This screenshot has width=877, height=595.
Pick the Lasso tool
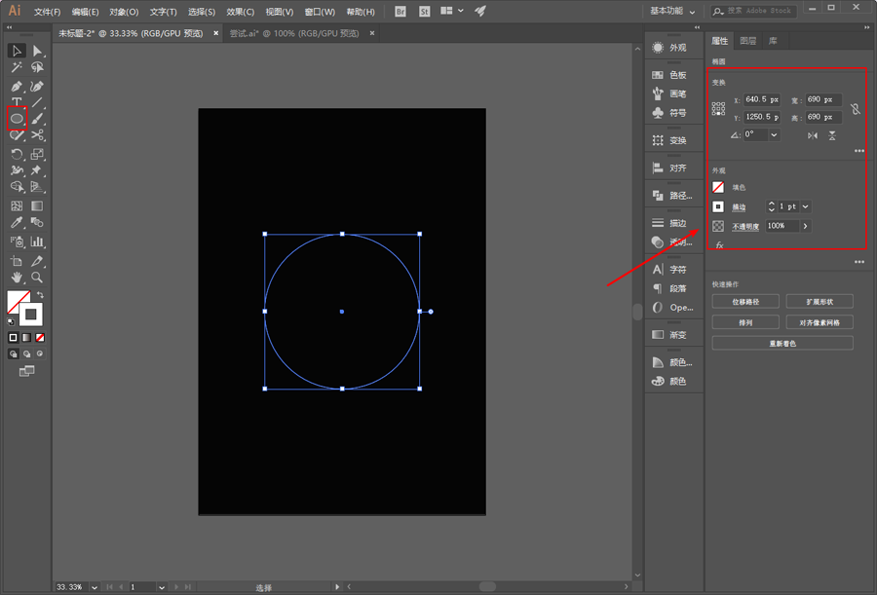(x=37, y=67)
